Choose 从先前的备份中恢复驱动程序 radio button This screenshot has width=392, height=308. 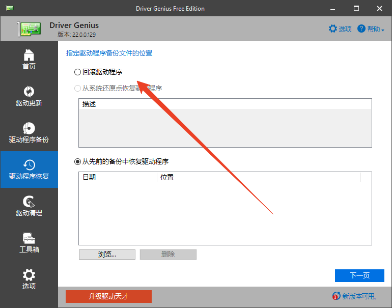pyautogui.click(x=78, y=161)
